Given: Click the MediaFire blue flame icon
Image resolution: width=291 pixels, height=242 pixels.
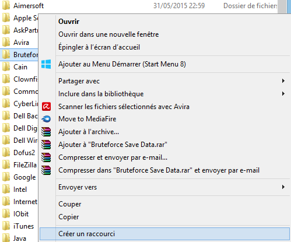Looking at the screenshot, I should coord(46,119).
